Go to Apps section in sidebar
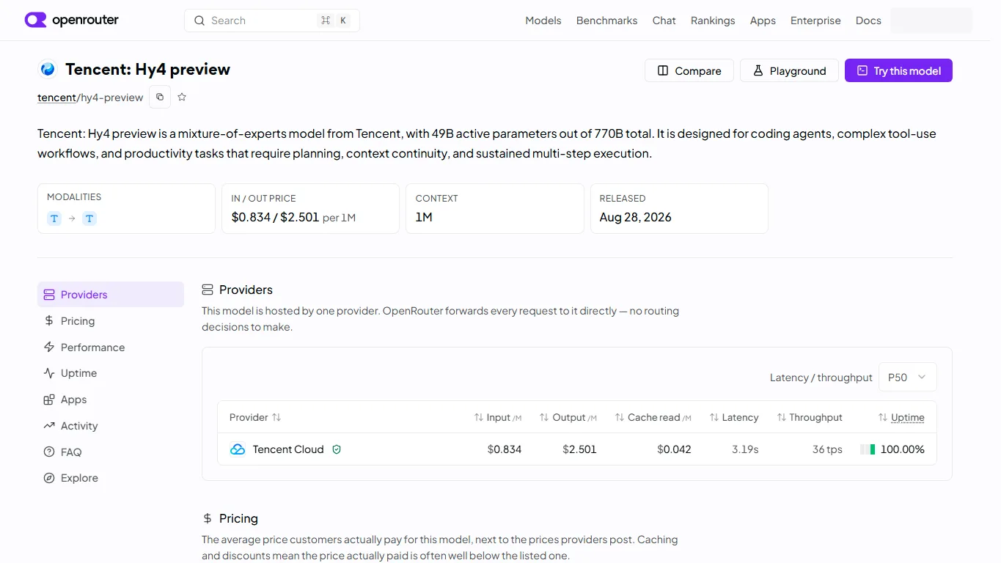 tap(111, 400)
